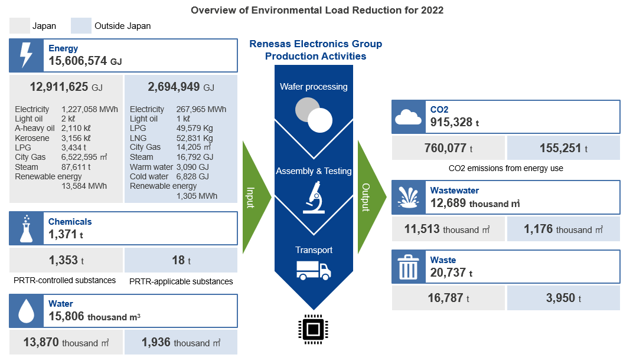Click Japan CO2 value 760,077 t

449,148
